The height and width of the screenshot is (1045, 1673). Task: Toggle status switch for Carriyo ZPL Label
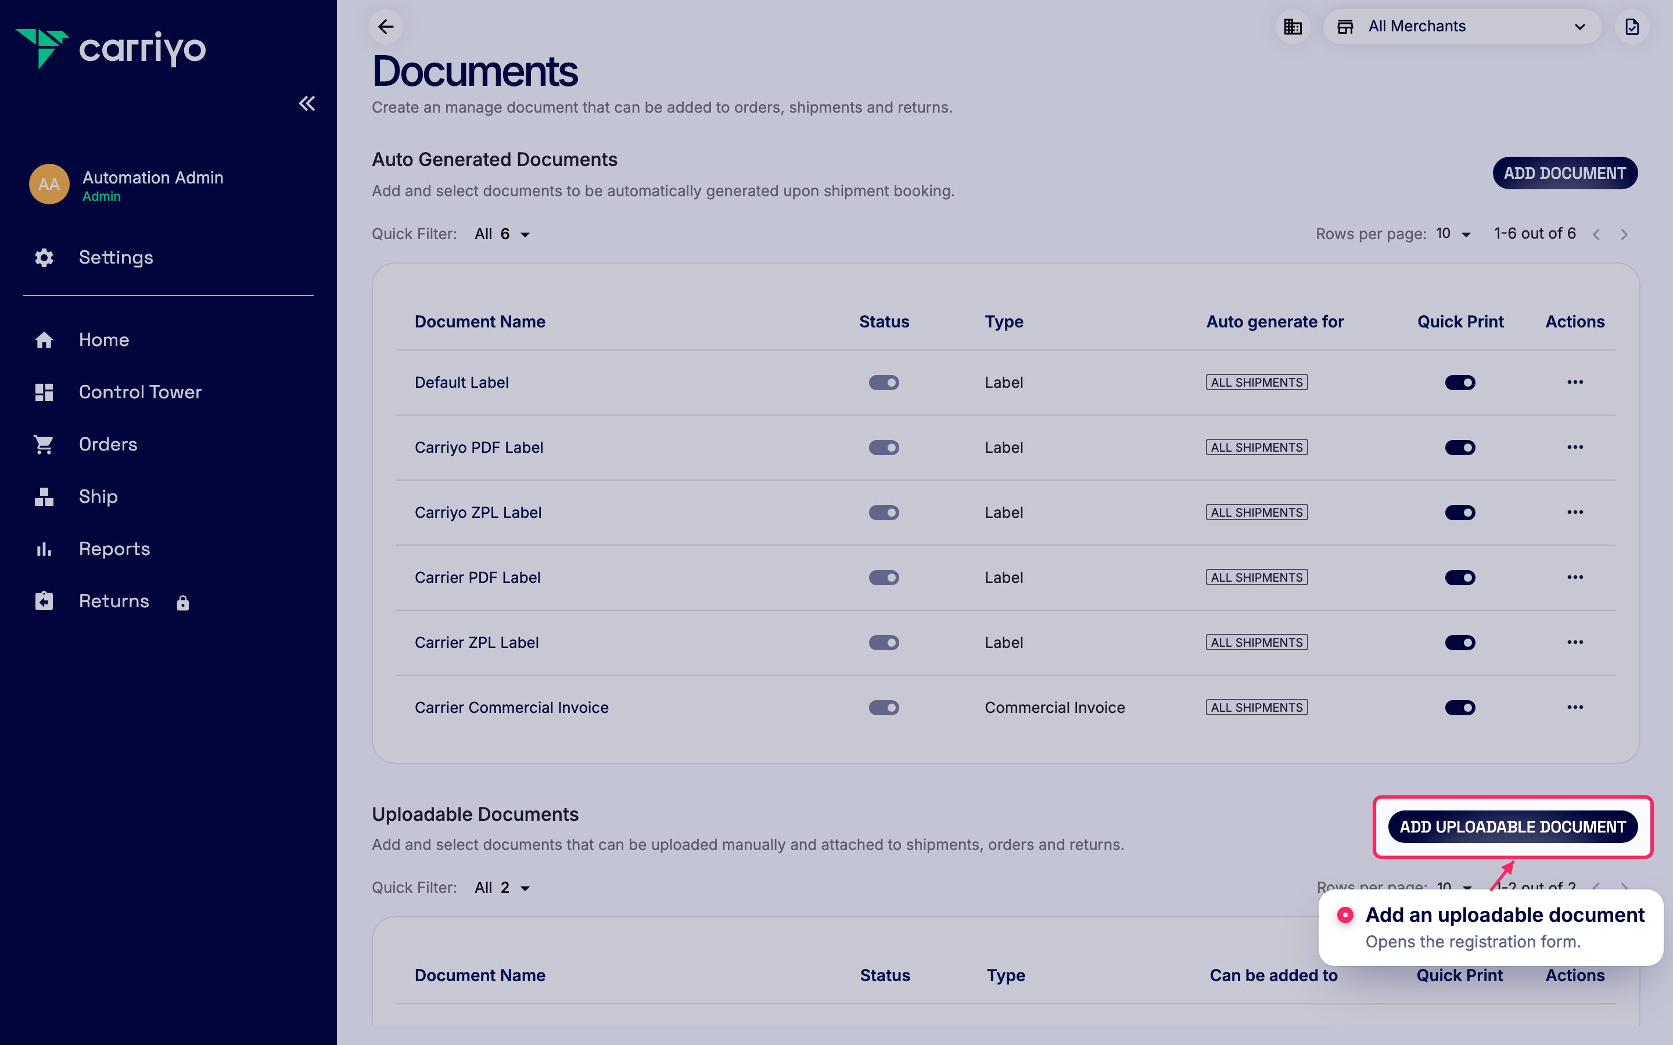pos(884,512)
